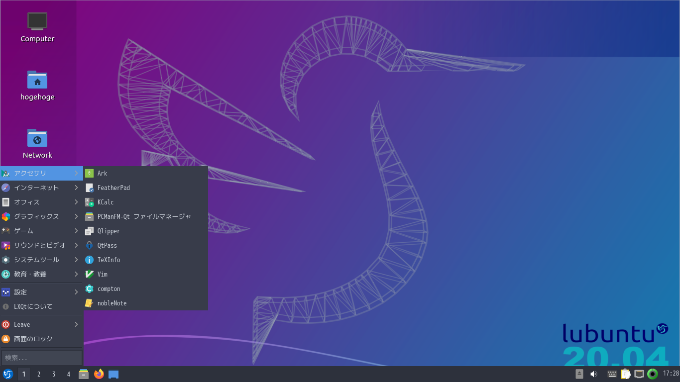Launch Firefox from the panel
680x382 pixels.
click(99, 374)
